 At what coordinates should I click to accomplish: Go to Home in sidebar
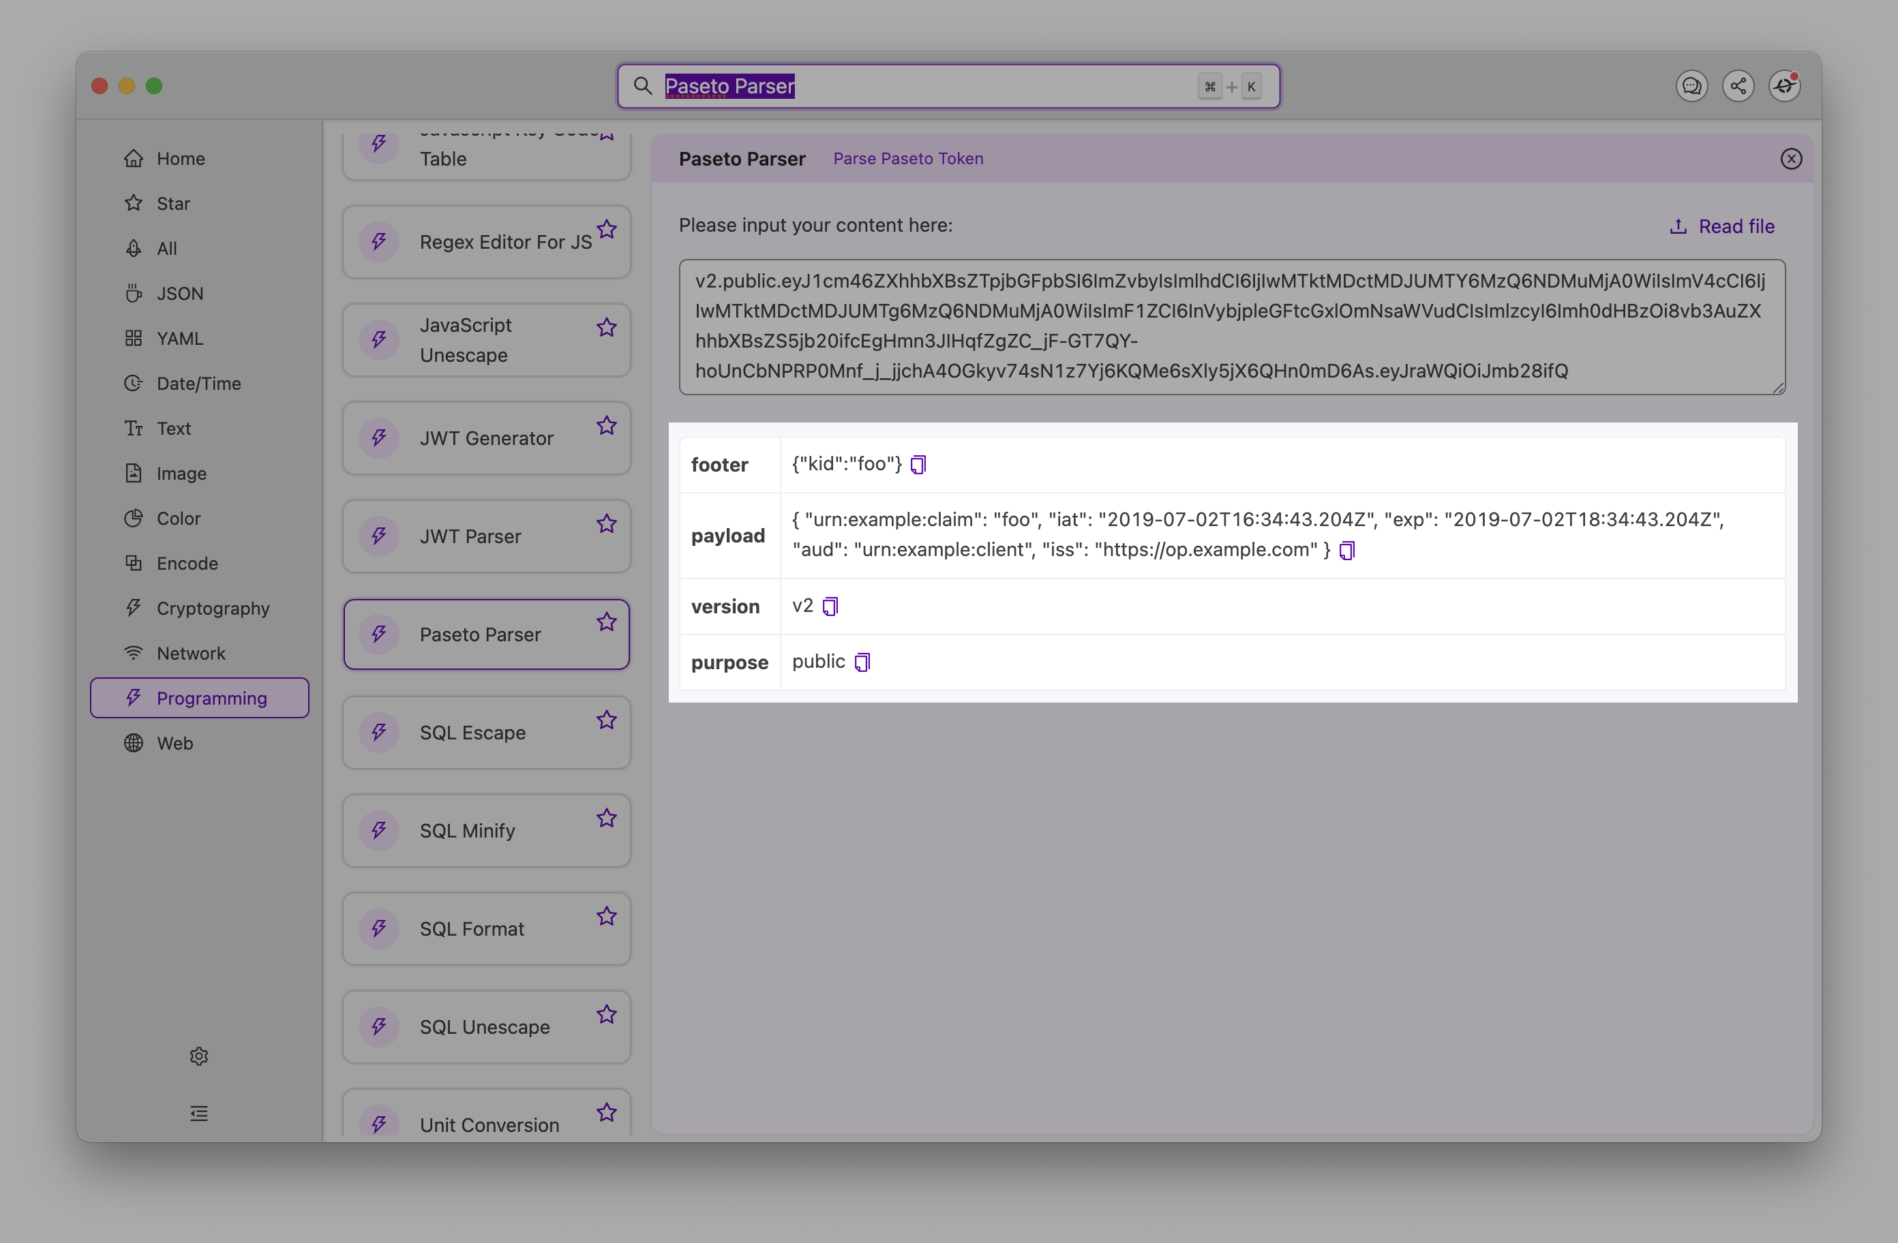tap(199, 159)
